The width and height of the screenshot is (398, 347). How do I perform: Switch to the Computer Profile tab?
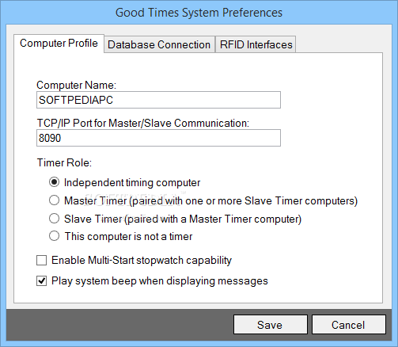click(x=59, y=44)
